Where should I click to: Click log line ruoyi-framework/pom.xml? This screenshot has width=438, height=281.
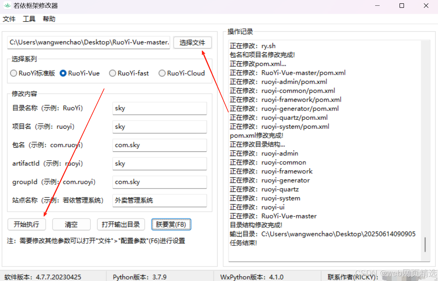click(x=285, y=100)
